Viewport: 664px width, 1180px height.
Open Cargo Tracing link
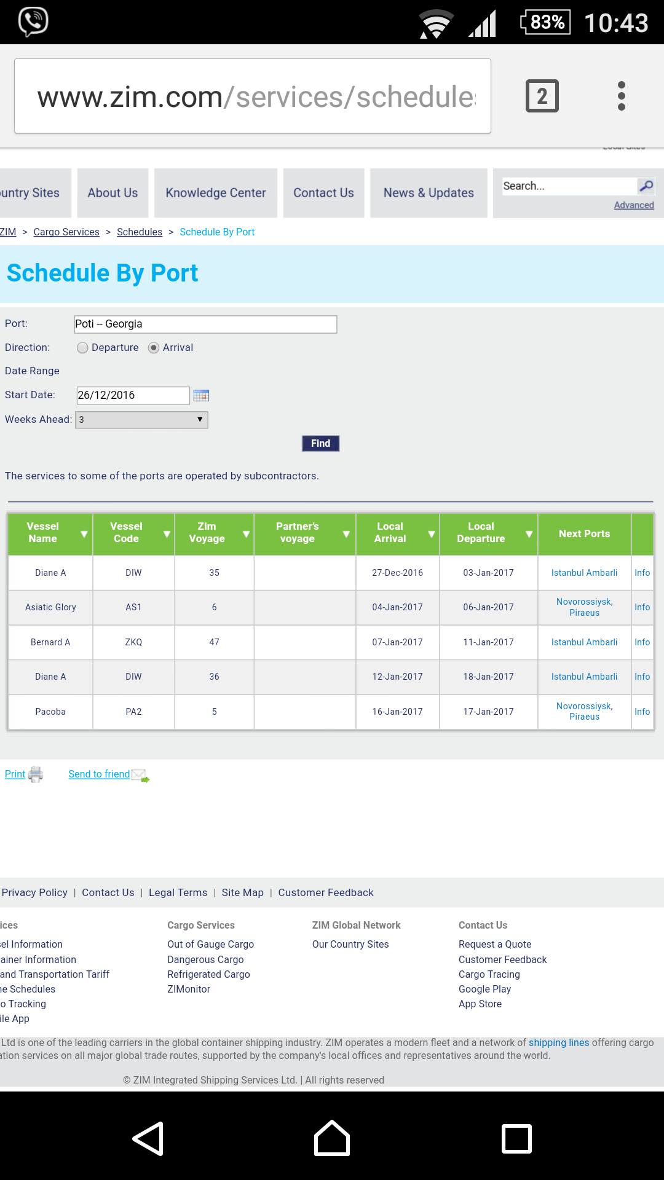489,975
